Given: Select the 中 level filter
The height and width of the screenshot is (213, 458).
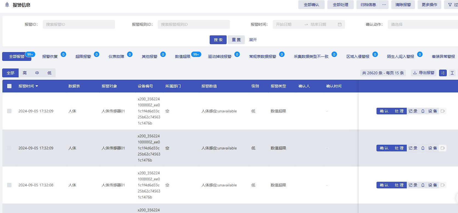Looking at the screenshot, I should 37,73.
